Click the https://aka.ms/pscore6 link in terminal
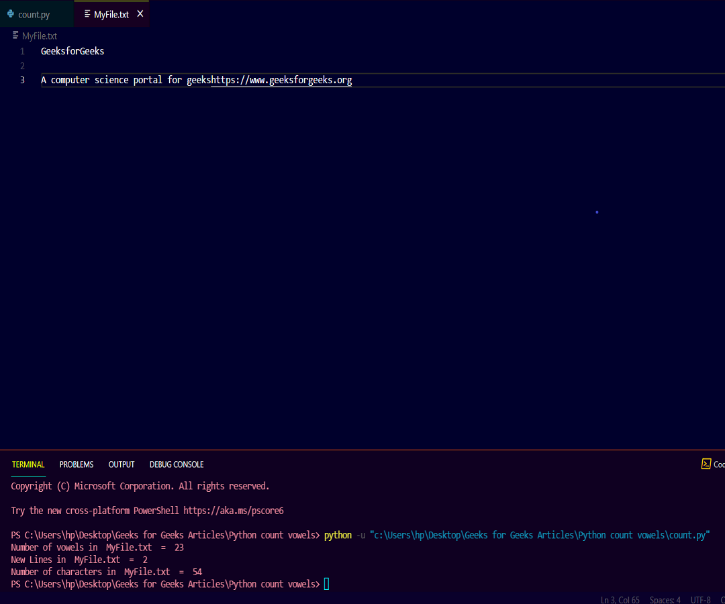 234,511
